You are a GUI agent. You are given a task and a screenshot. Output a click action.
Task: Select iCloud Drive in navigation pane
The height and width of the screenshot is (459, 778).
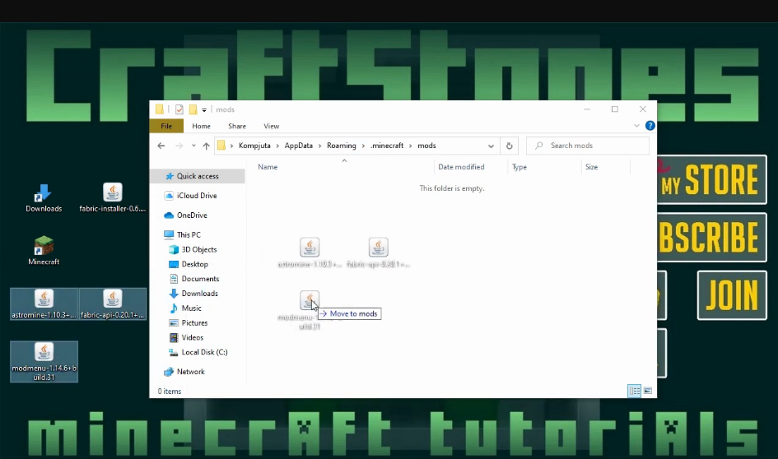(x=197, y=196)
